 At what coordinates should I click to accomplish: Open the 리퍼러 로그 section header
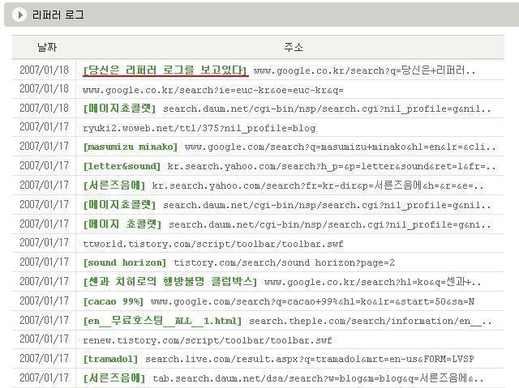tap(261, 15)
